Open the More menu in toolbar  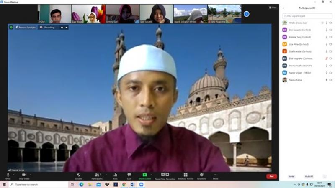click(x=216, y=175)
